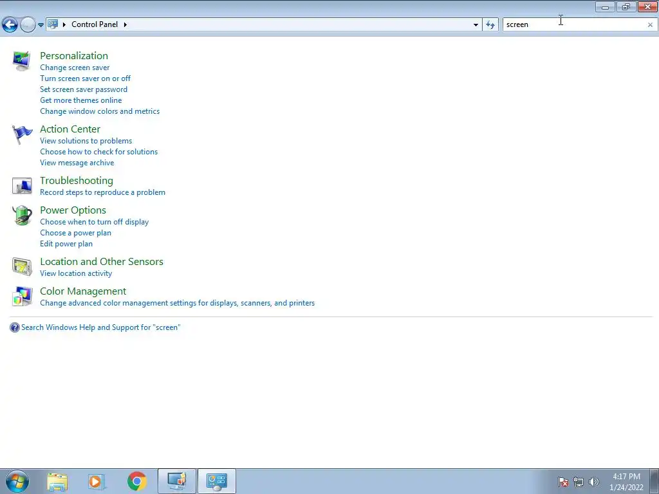
Task: Expand the address bar history dropdown
Action: click(476, 25)
